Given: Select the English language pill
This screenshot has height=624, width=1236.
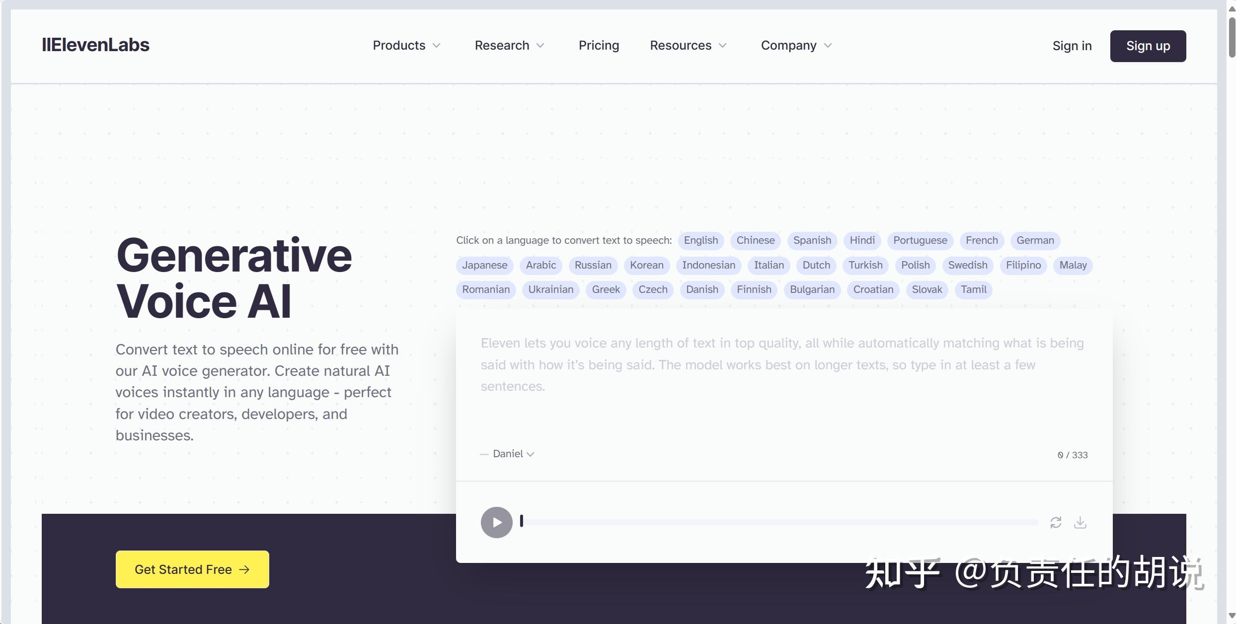Looking at the screenshot, I should pyautogui.click(x=700, y=240).
